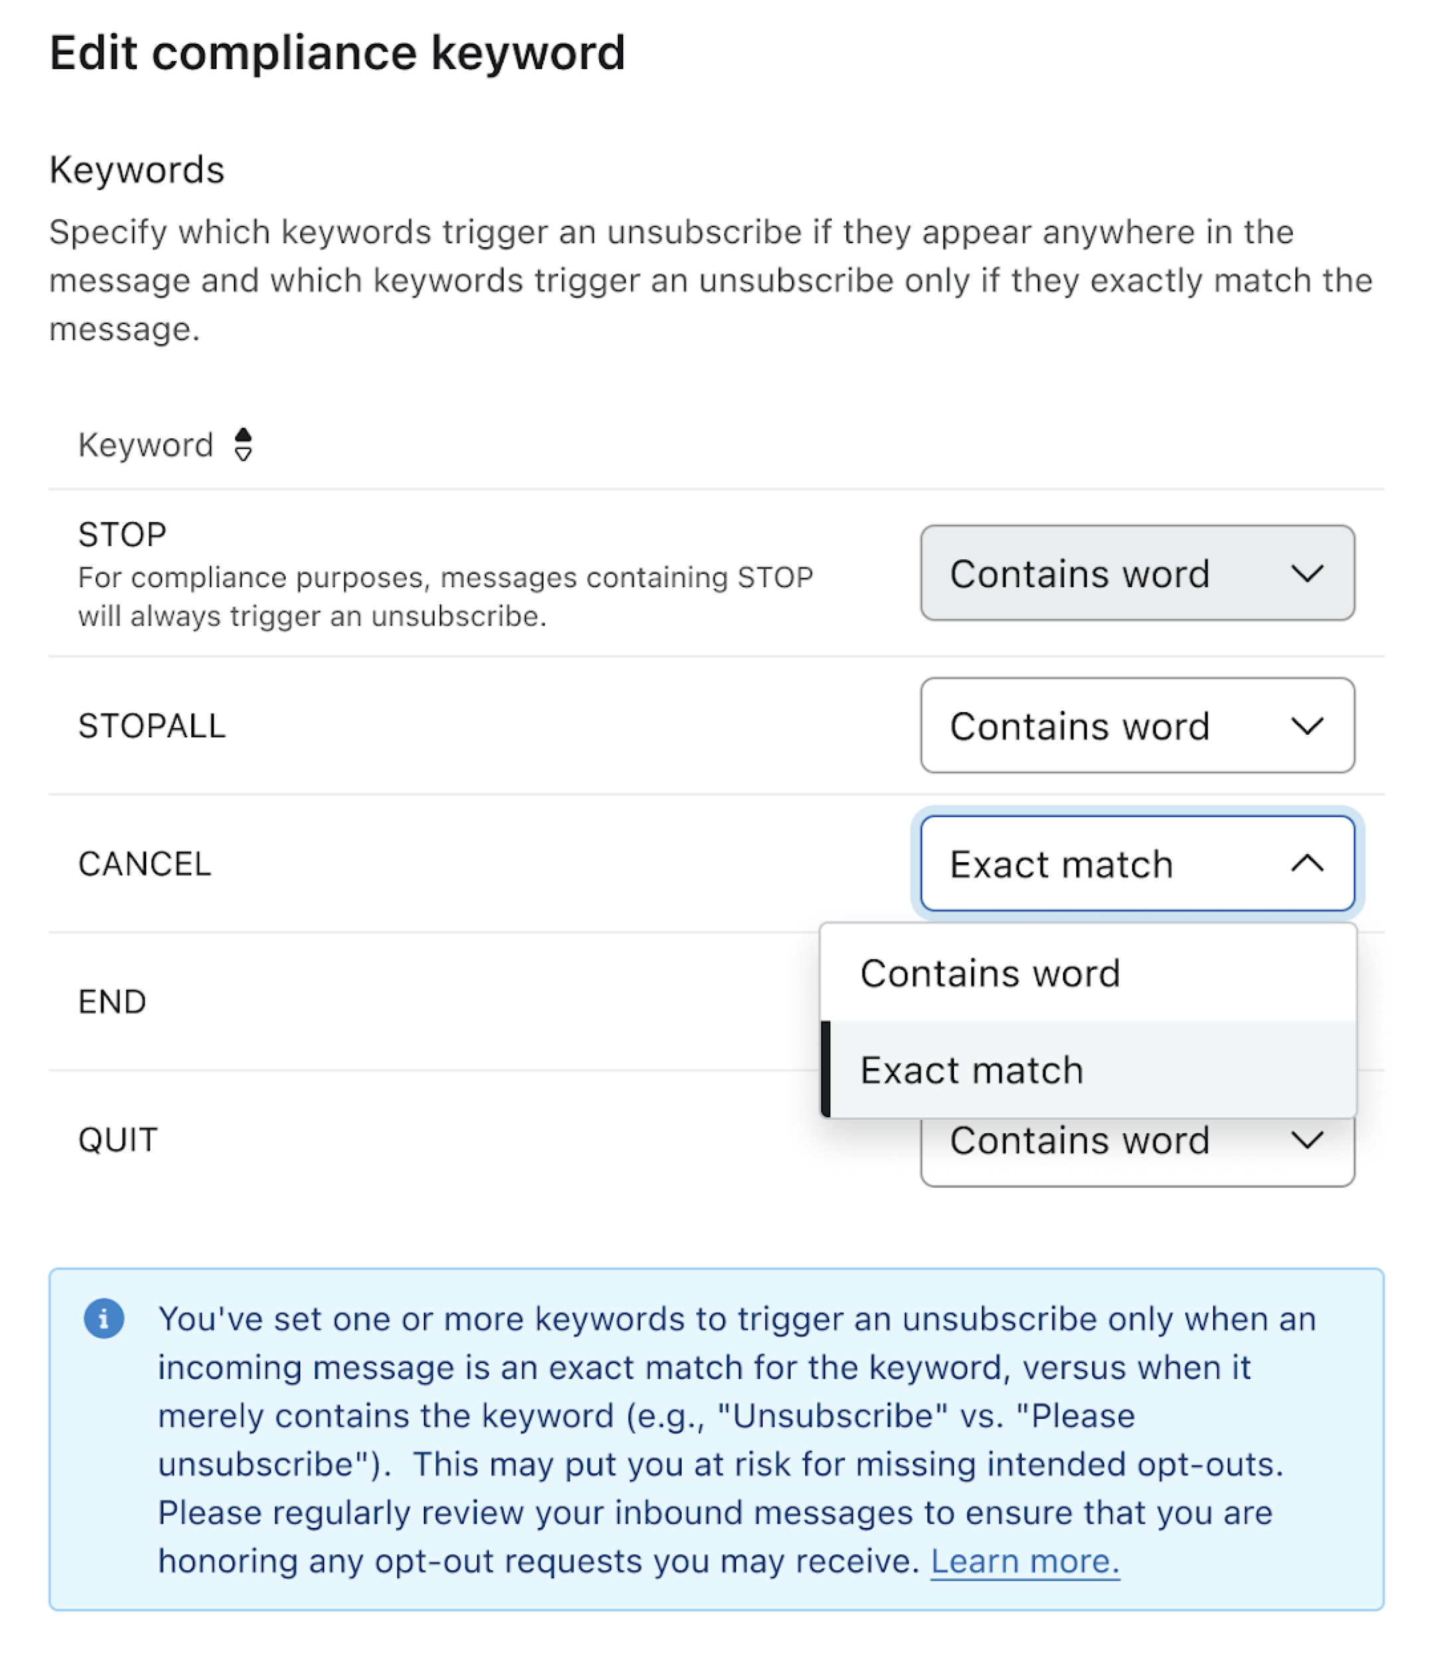This screenshot has height=1662, width=1431.
Task: Click the sort arrows beside Keyword header
Action: tap(243, 444)
